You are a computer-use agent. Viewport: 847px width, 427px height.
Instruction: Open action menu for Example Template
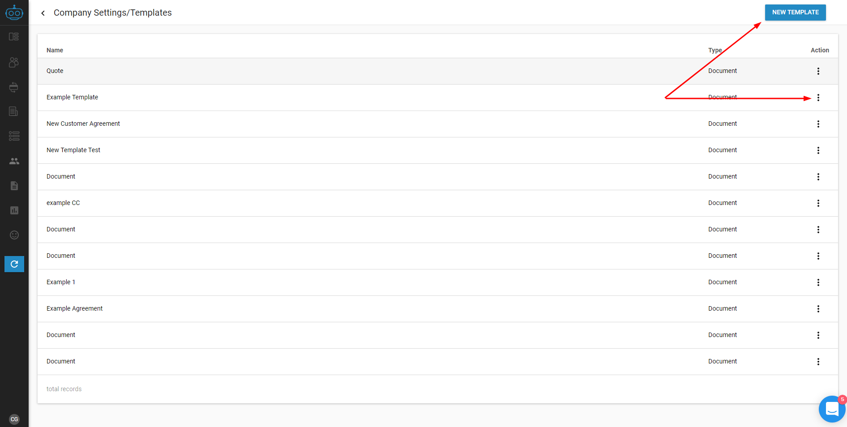point(818,98)
